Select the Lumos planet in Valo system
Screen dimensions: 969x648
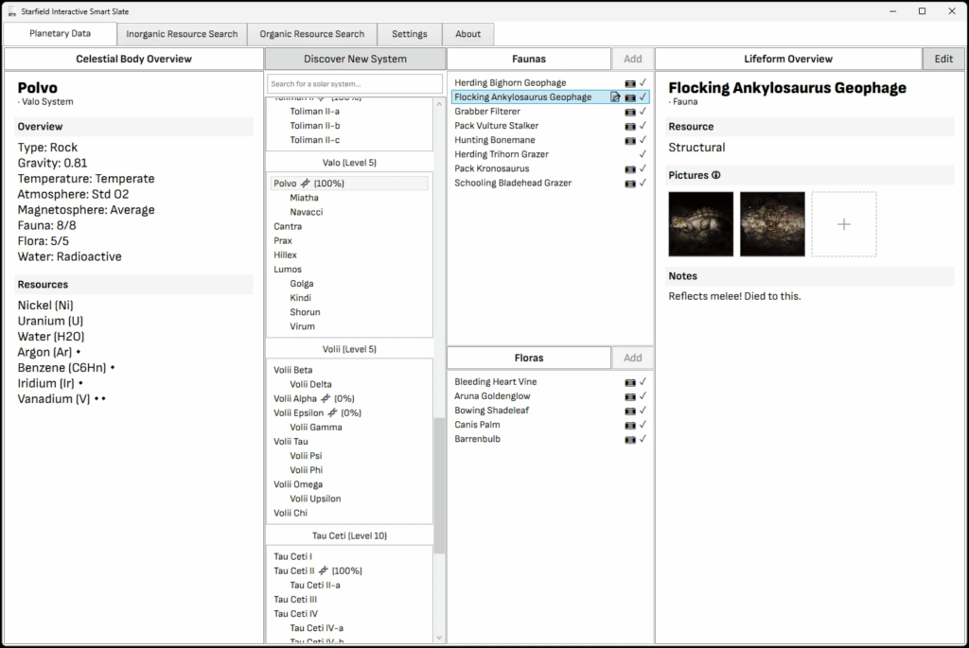[288, 270]
